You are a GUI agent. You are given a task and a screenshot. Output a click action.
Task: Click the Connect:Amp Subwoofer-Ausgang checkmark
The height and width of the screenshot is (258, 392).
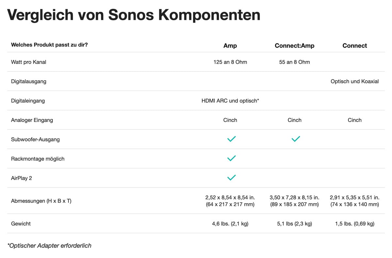(x=295, y=139)
